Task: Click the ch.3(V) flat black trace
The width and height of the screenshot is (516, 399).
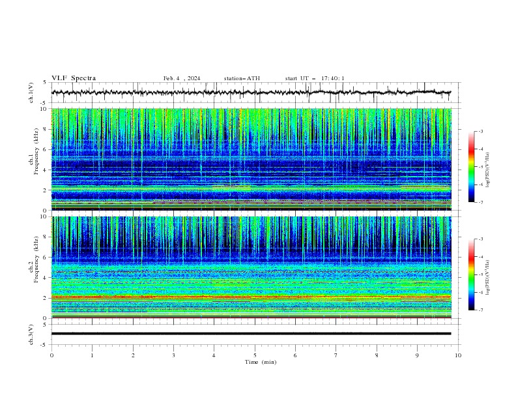Action: pos(251,334)
